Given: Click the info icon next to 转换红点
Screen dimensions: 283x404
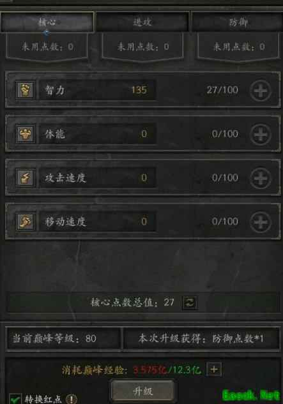Looking at the screenshot, I should (x=71, y=399).
